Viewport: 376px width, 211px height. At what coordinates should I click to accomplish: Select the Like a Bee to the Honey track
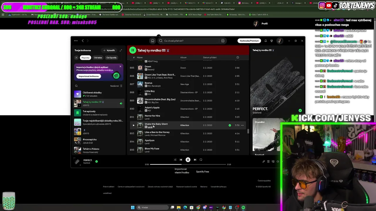tap(188, 133)
